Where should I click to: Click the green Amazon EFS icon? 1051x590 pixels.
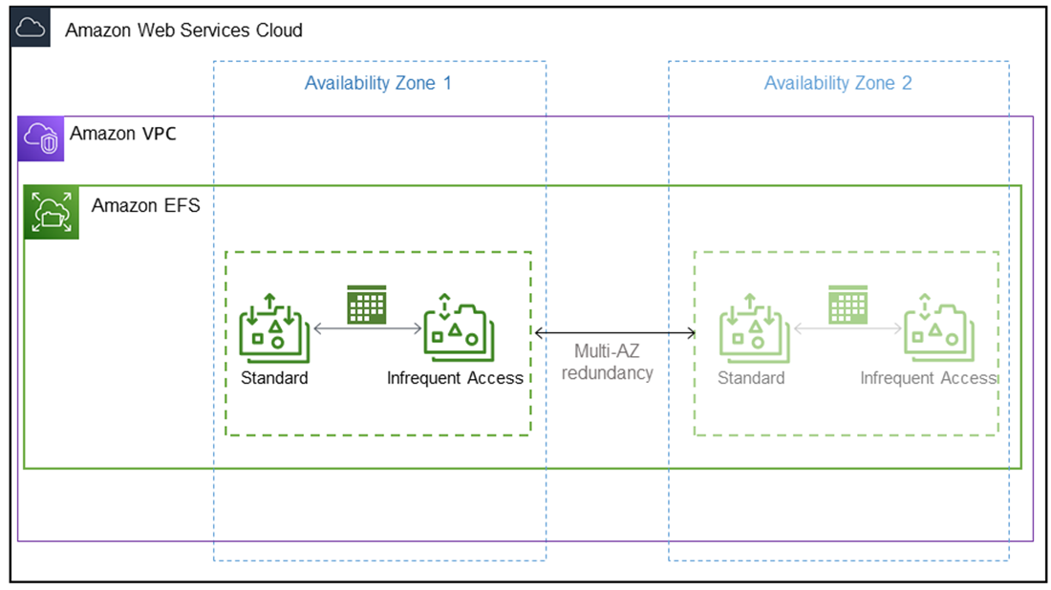point(52,212)
